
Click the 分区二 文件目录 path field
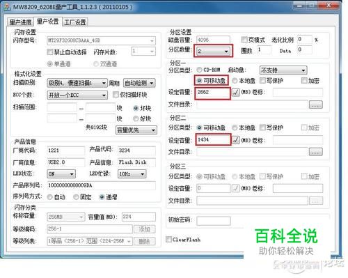tap(252, 152)
